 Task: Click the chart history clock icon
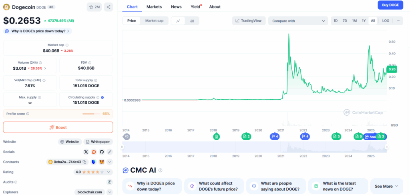point(127,137)
